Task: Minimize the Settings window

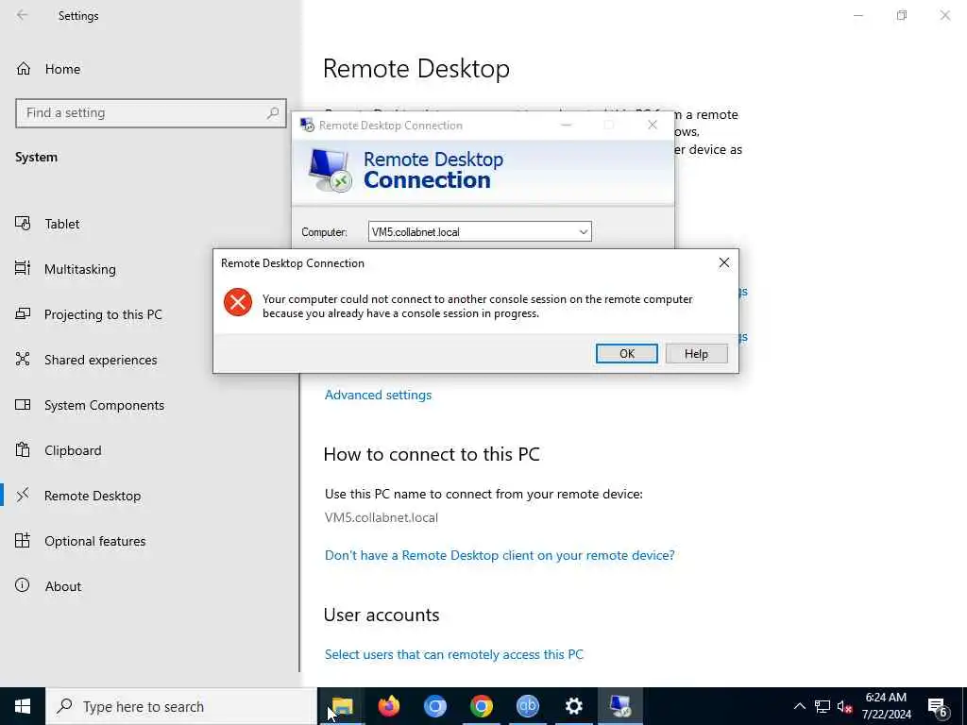Action: click(857, 15)
